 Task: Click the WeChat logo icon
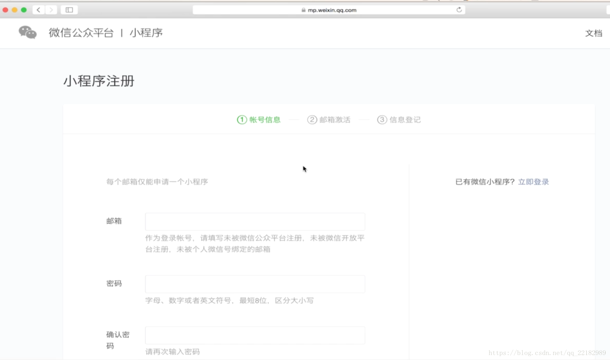tap(28, 32)
